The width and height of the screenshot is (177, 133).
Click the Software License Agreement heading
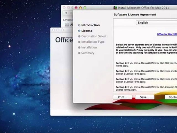tap(130, 14)
